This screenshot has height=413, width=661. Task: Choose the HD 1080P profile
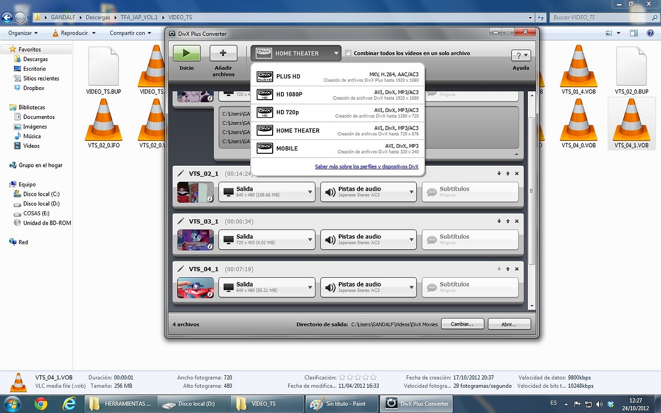point(338,95)
